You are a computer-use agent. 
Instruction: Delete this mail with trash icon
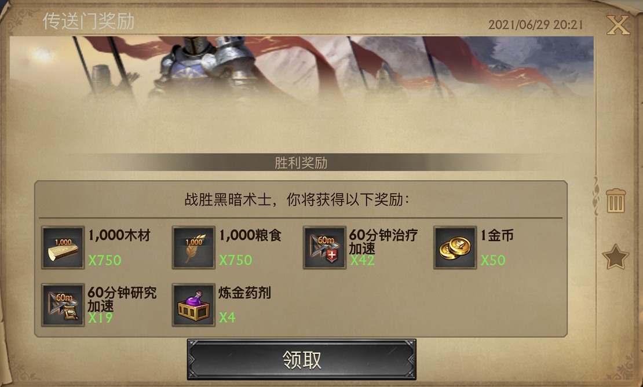[x=616, y=200]
